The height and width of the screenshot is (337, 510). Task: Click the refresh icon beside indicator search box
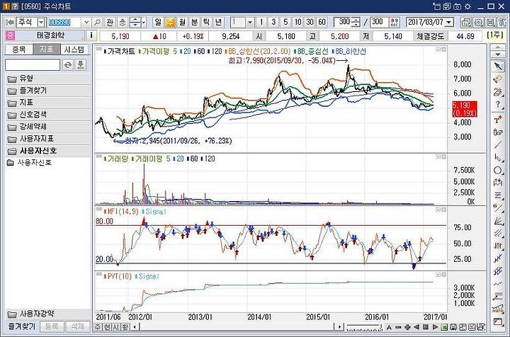(68, 64)
